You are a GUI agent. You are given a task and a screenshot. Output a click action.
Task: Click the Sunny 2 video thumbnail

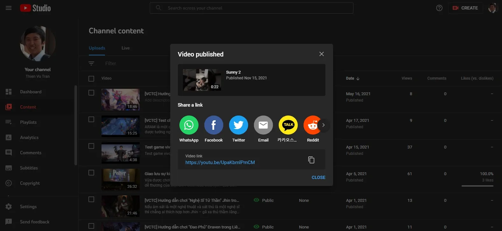(x=202, y=80)
